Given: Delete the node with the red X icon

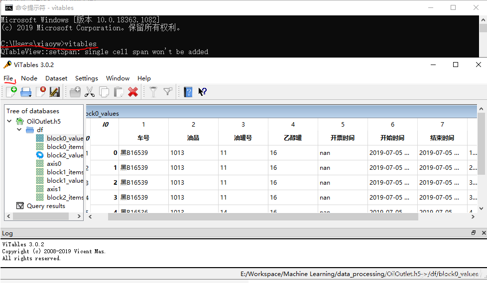Looking at the screenshot, I should pyautogui.click(x=133, y=92).
